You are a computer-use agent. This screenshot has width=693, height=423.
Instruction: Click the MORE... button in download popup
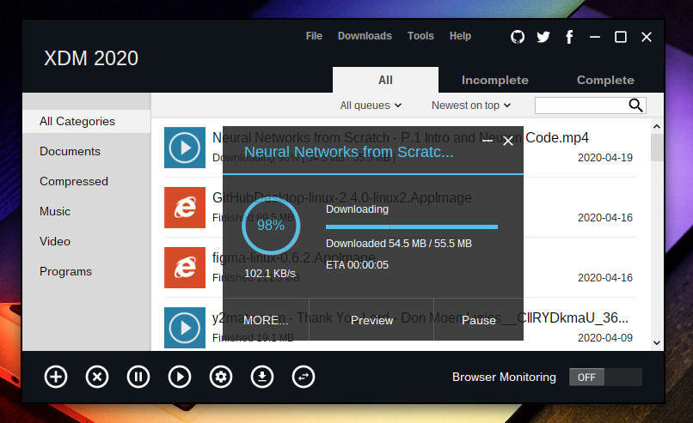click(266, 320)
